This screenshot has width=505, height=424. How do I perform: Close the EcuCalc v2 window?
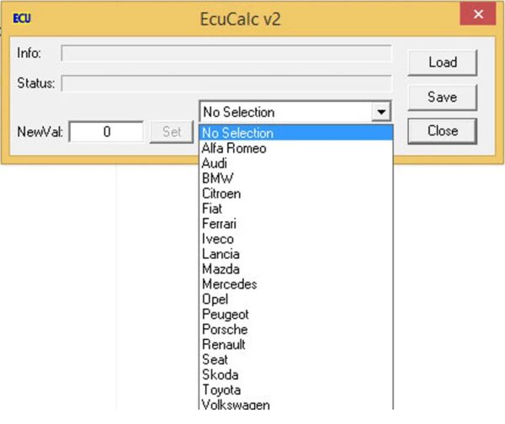coord(478,14)
